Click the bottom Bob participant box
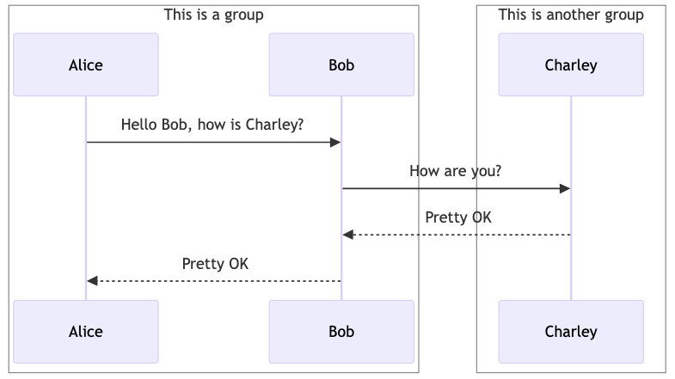The width and height of the screenshot is (675, 379). [341, 331]
